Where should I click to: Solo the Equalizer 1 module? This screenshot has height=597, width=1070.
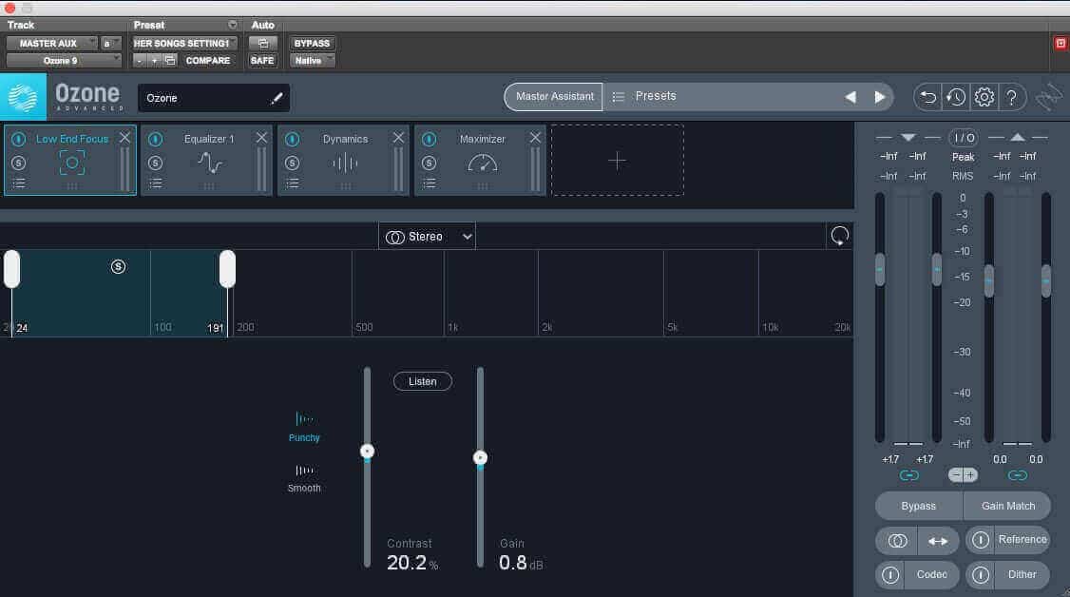point(156,164)
